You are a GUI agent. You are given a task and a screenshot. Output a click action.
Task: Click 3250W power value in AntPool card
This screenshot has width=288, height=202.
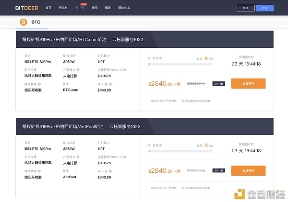click(69, 149)
